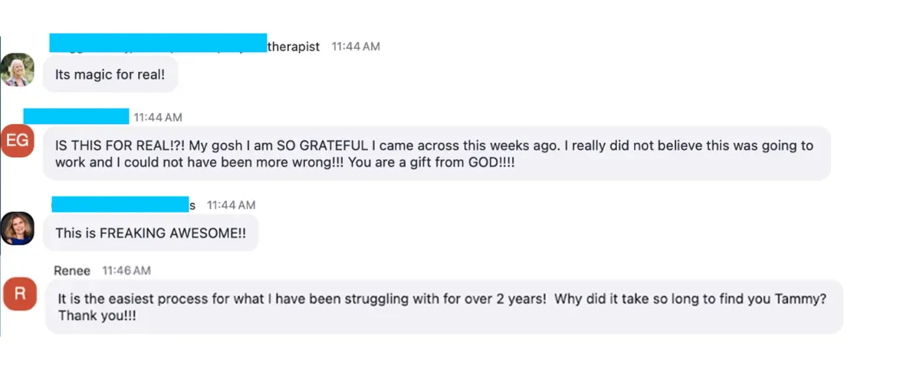920x365 pixels.
Task: Click the timestamp above the FREAKING AWESOME message
Action: (x=231, y=205)
